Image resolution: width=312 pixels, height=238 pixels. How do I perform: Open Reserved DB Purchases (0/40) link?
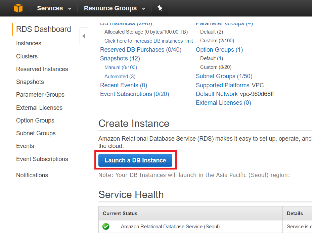141,50
